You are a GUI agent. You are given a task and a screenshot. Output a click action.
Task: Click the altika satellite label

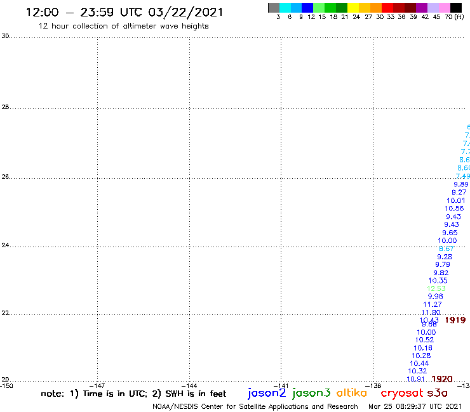(351, 393)
